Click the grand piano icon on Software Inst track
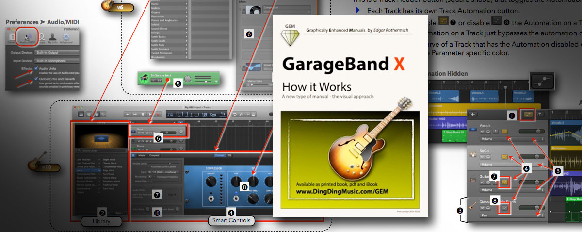 145,78
